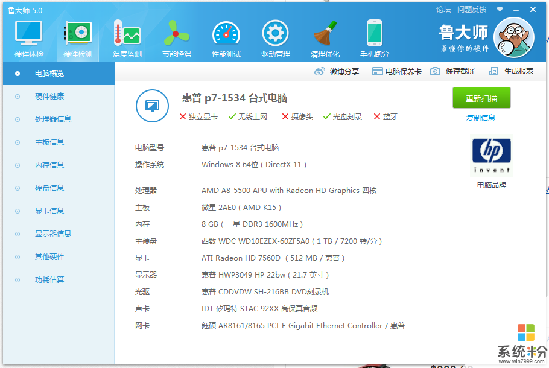The image size is (549, 368).
Task: Click the 钰硕 AR8161/8165 network card value
Action: [303, 326]
